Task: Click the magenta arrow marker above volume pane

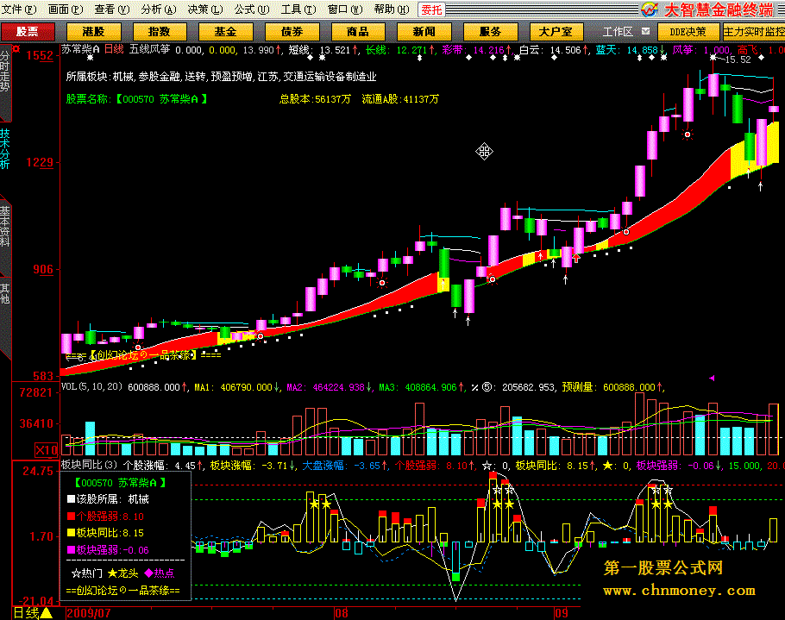Action: click(712, 379)
